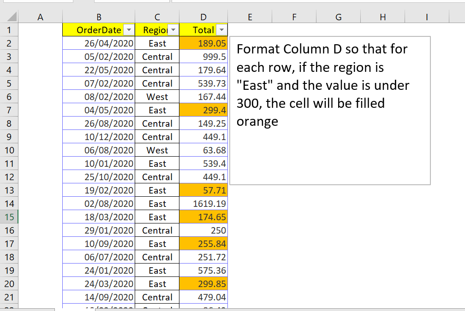Click date cell 02/08/2020
Viewport: 465px width, 311px height.
[99, 204]
